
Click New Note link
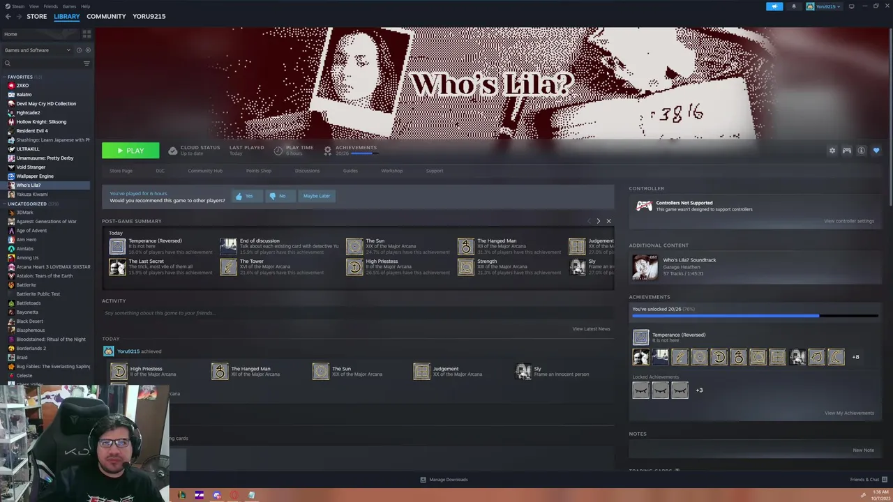863,450
